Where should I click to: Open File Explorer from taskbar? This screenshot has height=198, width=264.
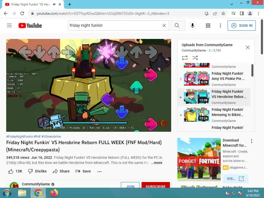coord(22,193)
